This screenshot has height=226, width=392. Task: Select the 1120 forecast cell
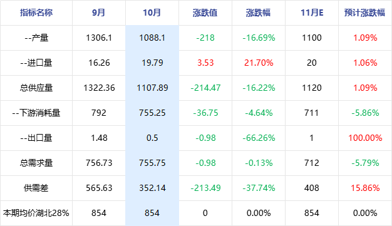(x=312, y=88)
